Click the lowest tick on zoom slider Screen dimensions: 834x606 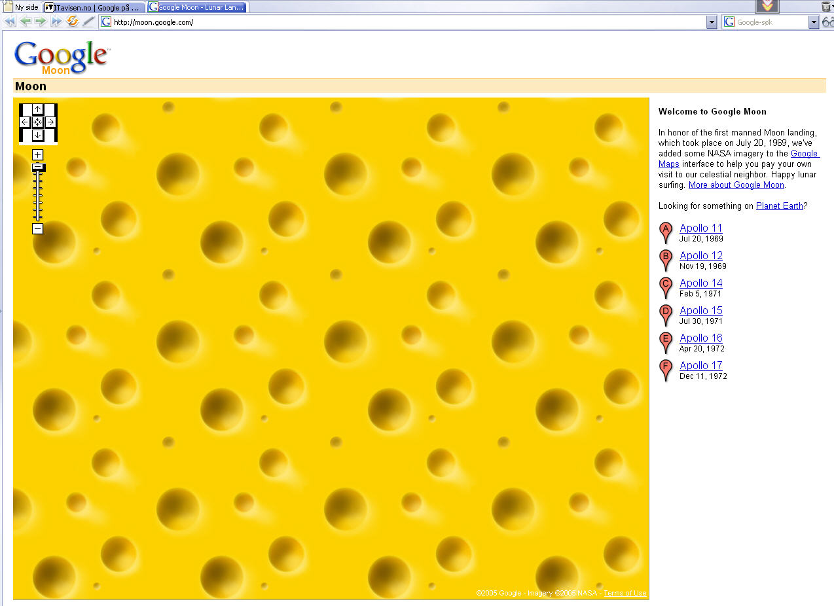tap(38, 217)
